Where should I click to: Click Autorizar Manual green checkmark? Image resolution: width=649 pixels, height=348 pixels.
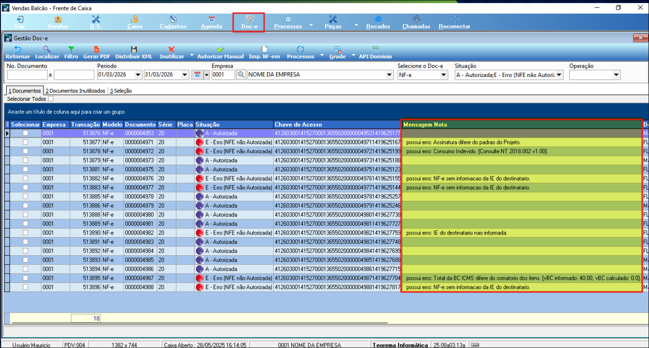tap(220, 50)
